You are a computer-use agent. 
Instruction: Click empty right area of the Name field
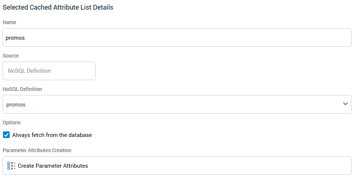(260, 37)
